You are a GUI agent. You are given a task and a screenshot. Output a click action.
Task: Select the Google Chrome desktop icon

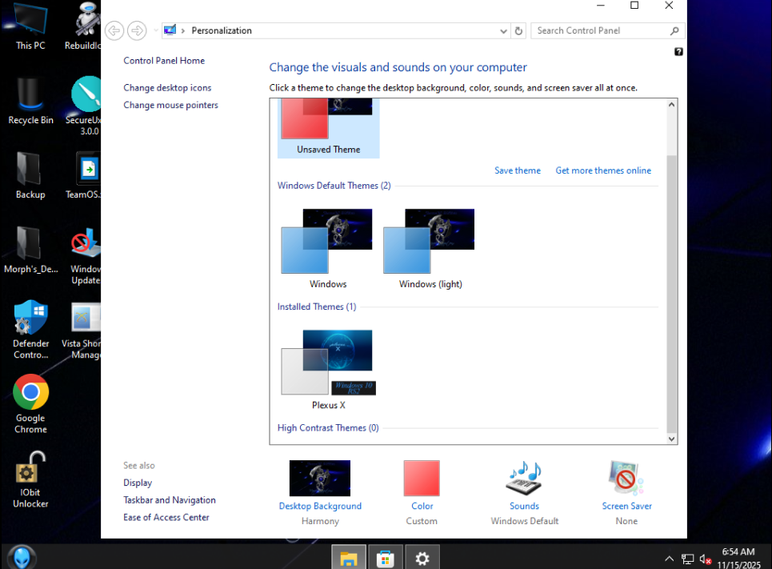point(30,404)
